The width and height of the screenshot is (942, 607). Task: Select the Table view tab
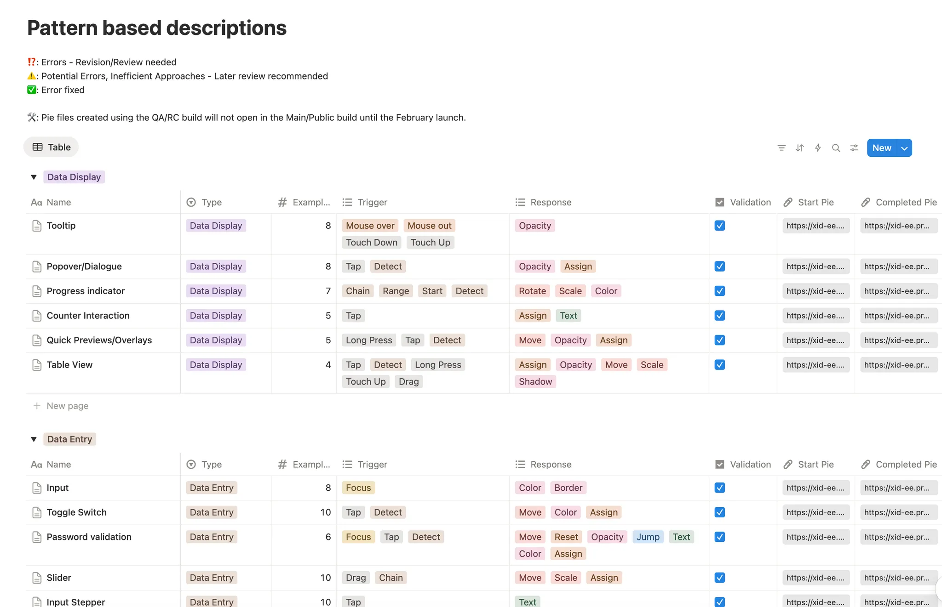(51, 147)
